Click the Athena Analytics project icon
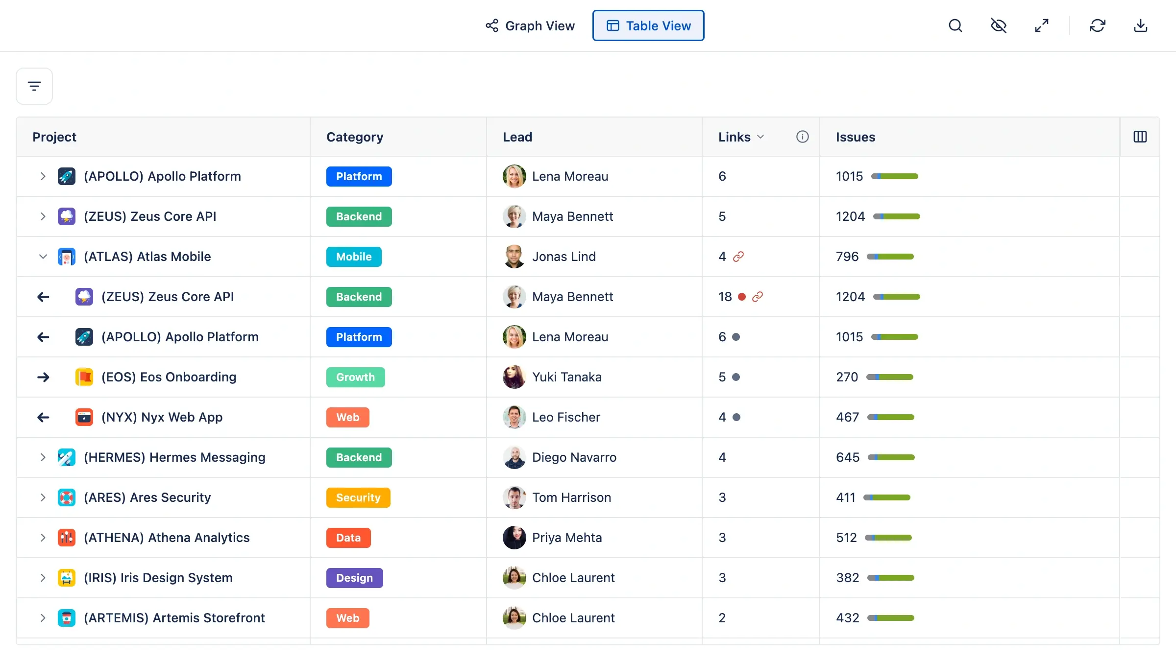The height and width of the screenshot is (661, 1176). pos(67,538)
